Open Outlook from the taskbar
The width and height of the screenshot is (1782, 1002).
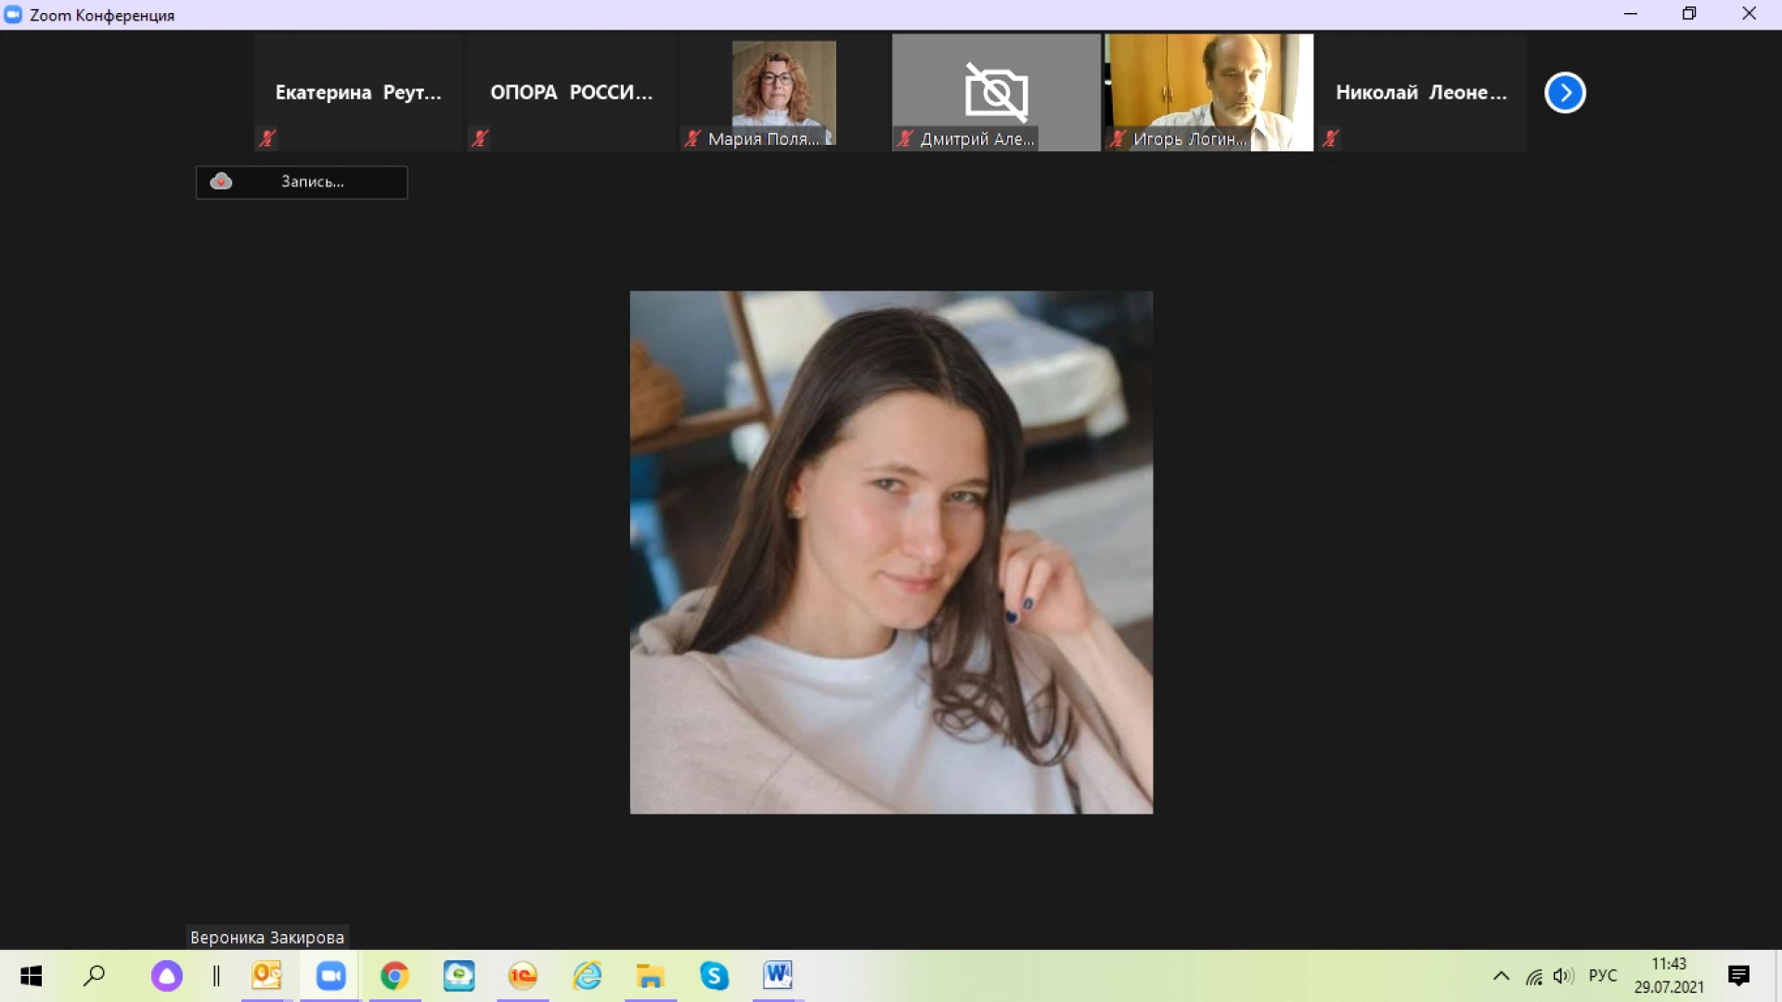[x=266, y=976]
